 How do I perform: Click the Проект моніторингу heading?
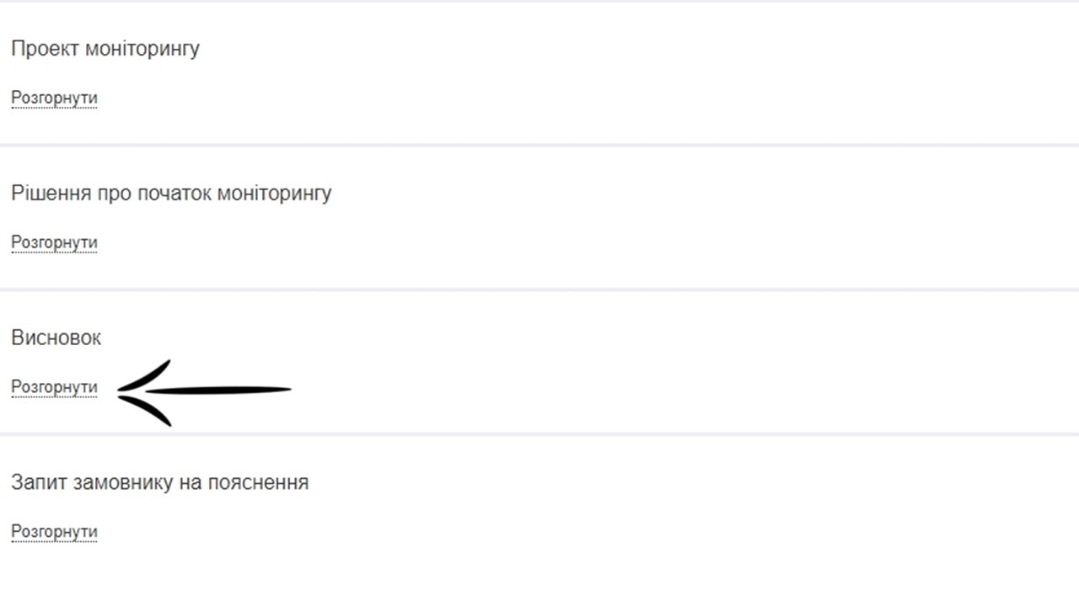pyautogui.click(x=105, y=49)
